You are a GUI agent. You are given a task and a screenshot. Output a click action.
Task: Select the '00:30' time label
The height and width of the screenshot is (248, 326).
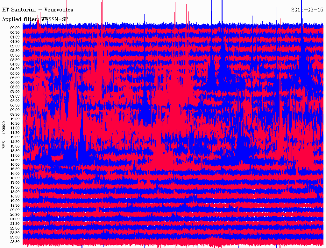point(15,32)
